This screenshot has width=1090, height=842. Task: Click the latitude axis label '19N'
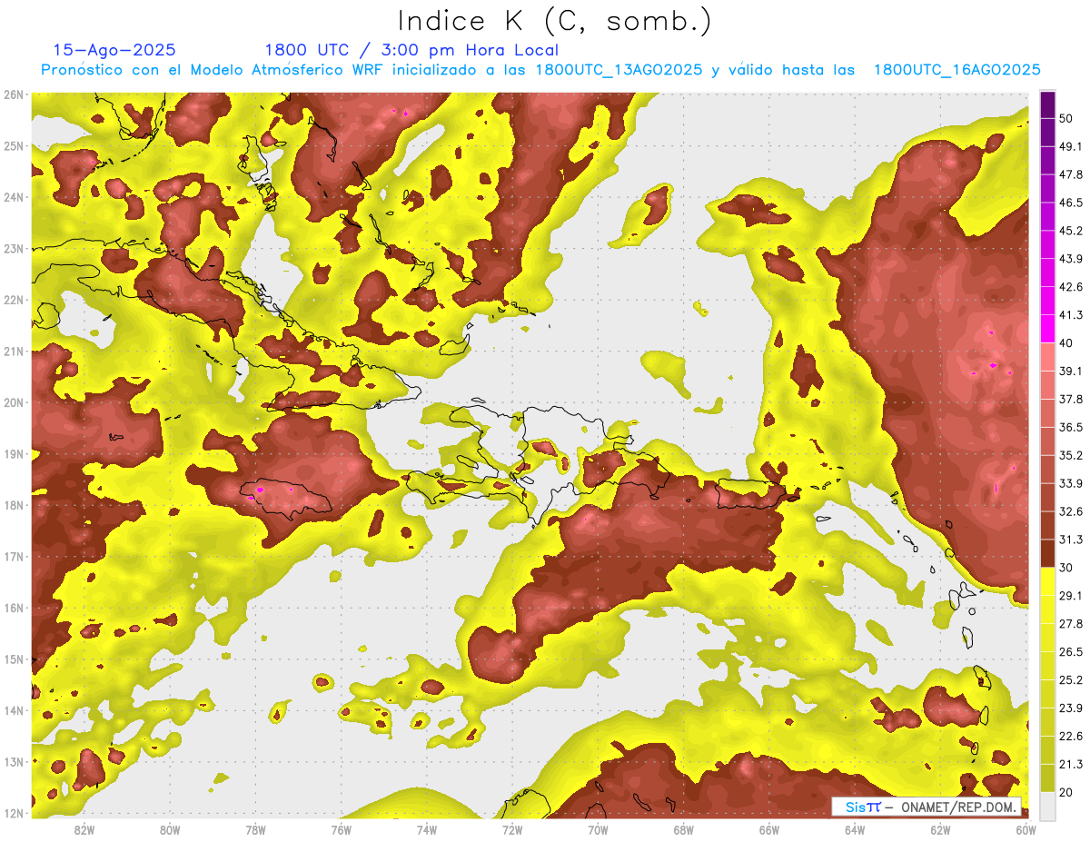[x=14, y=454]
